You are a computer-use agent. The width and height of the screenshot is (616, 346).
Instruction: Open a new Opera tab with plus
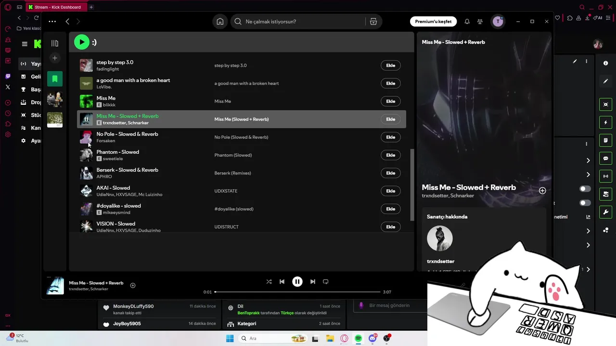91,7
